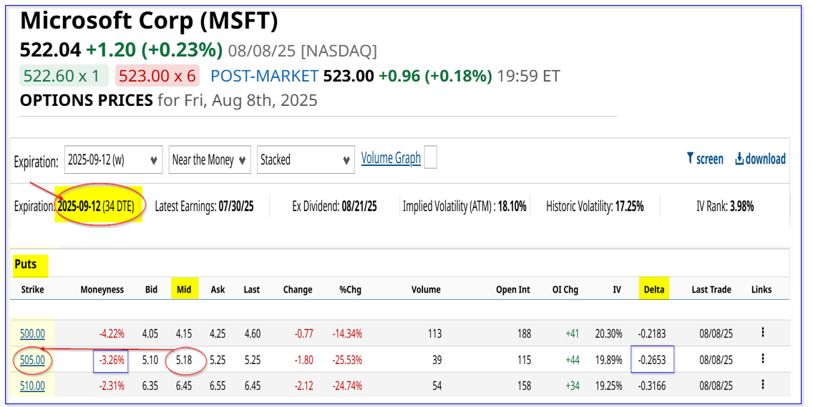
Task: Sort by Moneyness column header
Action: (x=102, y=290)
